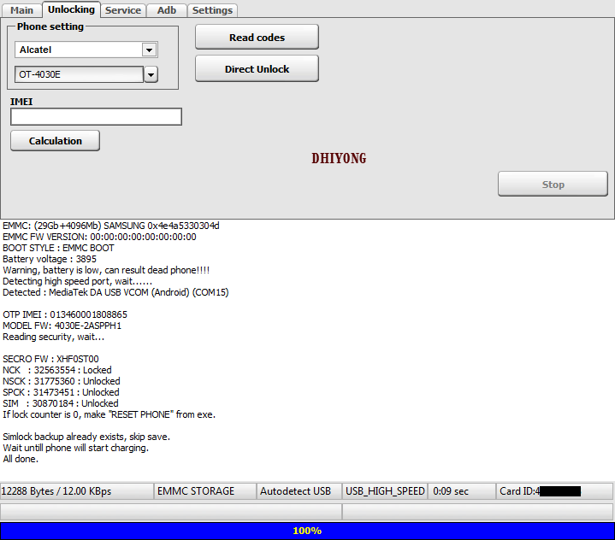Click the EMMC STORAGE status panel
615x540 pixels.
click(x=205, y=491)
